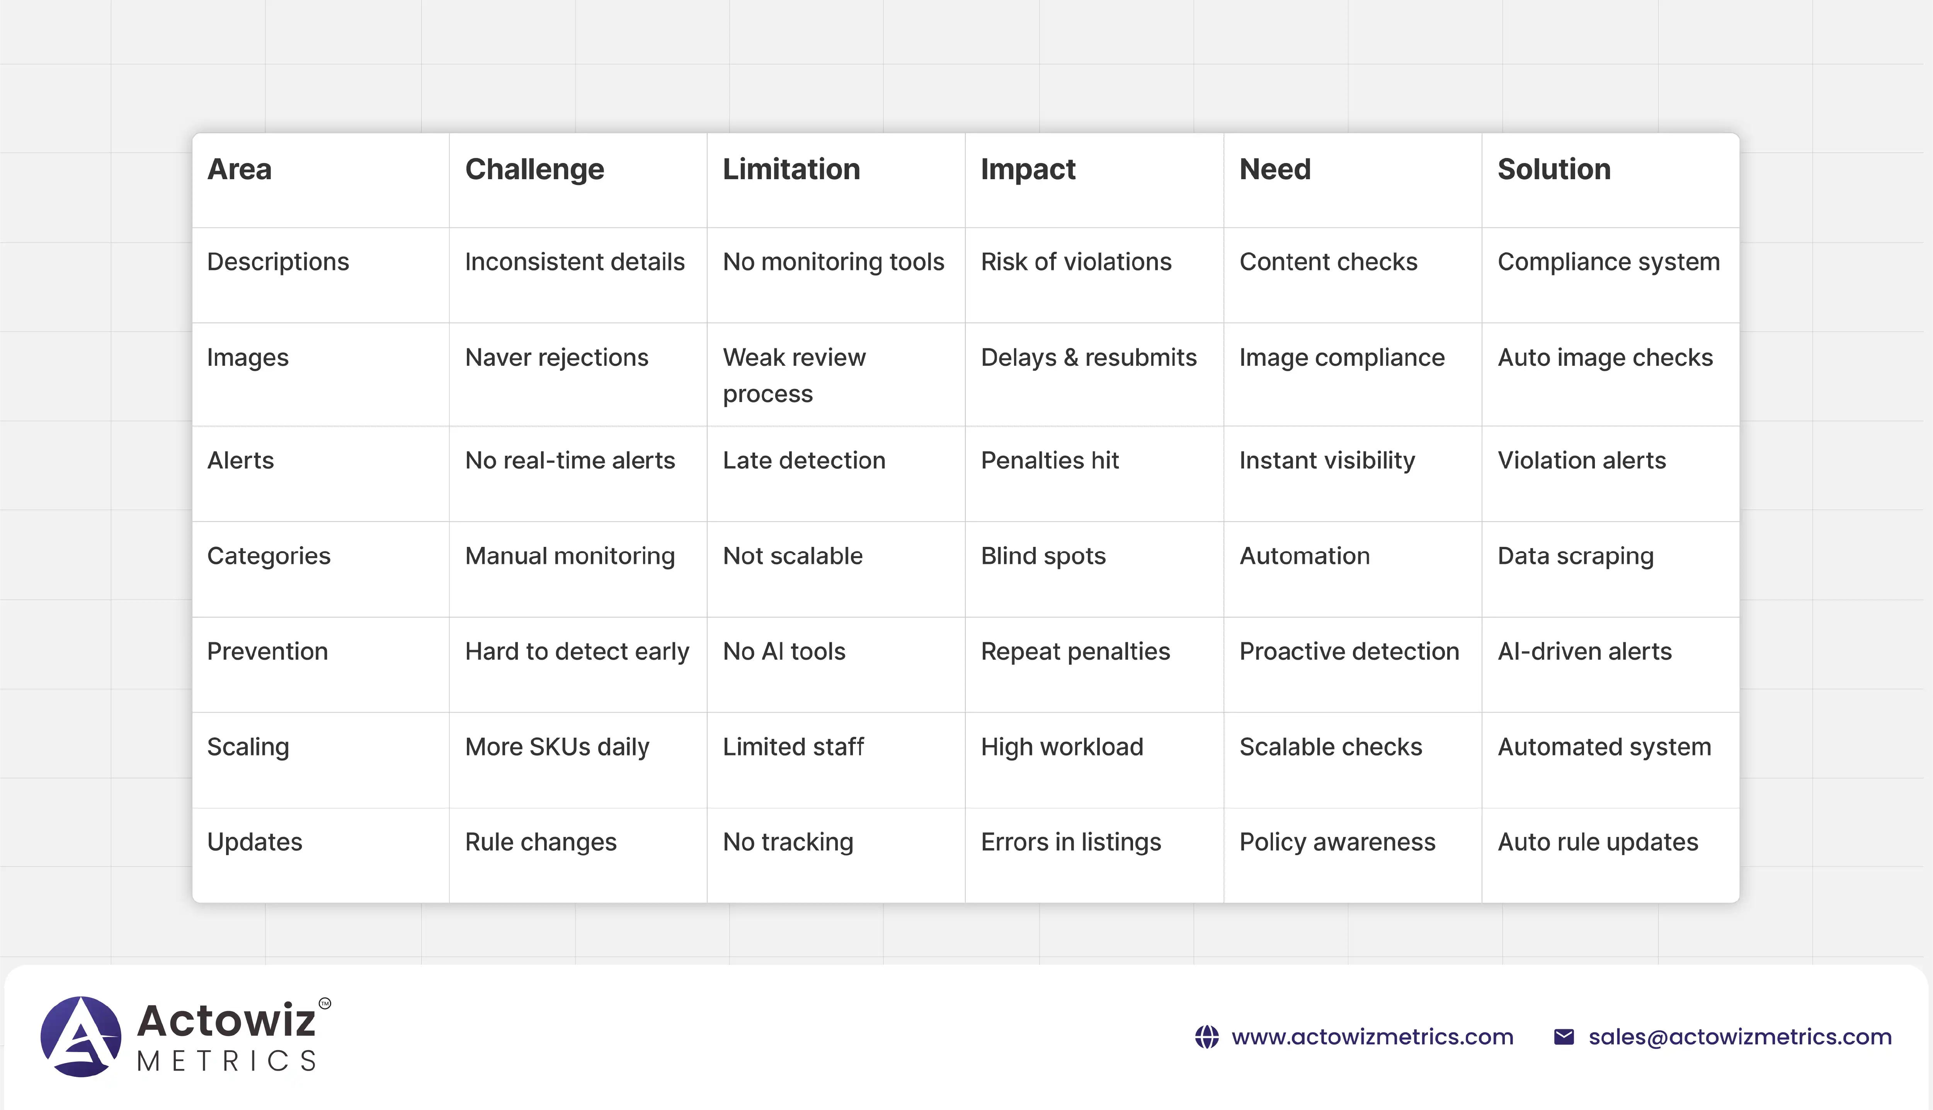Select the Challenge column header
The height and width of the screenshot is (1110, 1933).
(x=534, y=169)
